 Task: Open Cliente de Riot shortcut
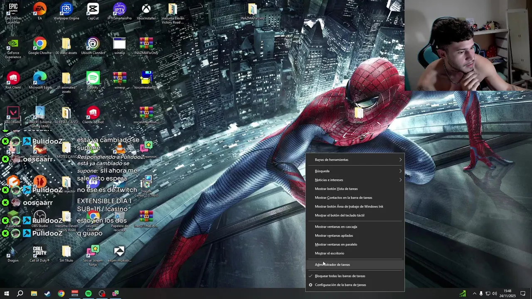93,115
